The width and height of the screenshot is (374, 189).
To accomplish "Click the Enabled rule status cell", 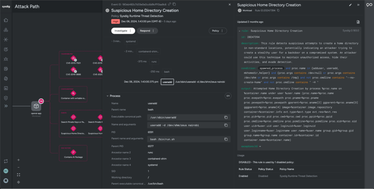I will point(243,176).
